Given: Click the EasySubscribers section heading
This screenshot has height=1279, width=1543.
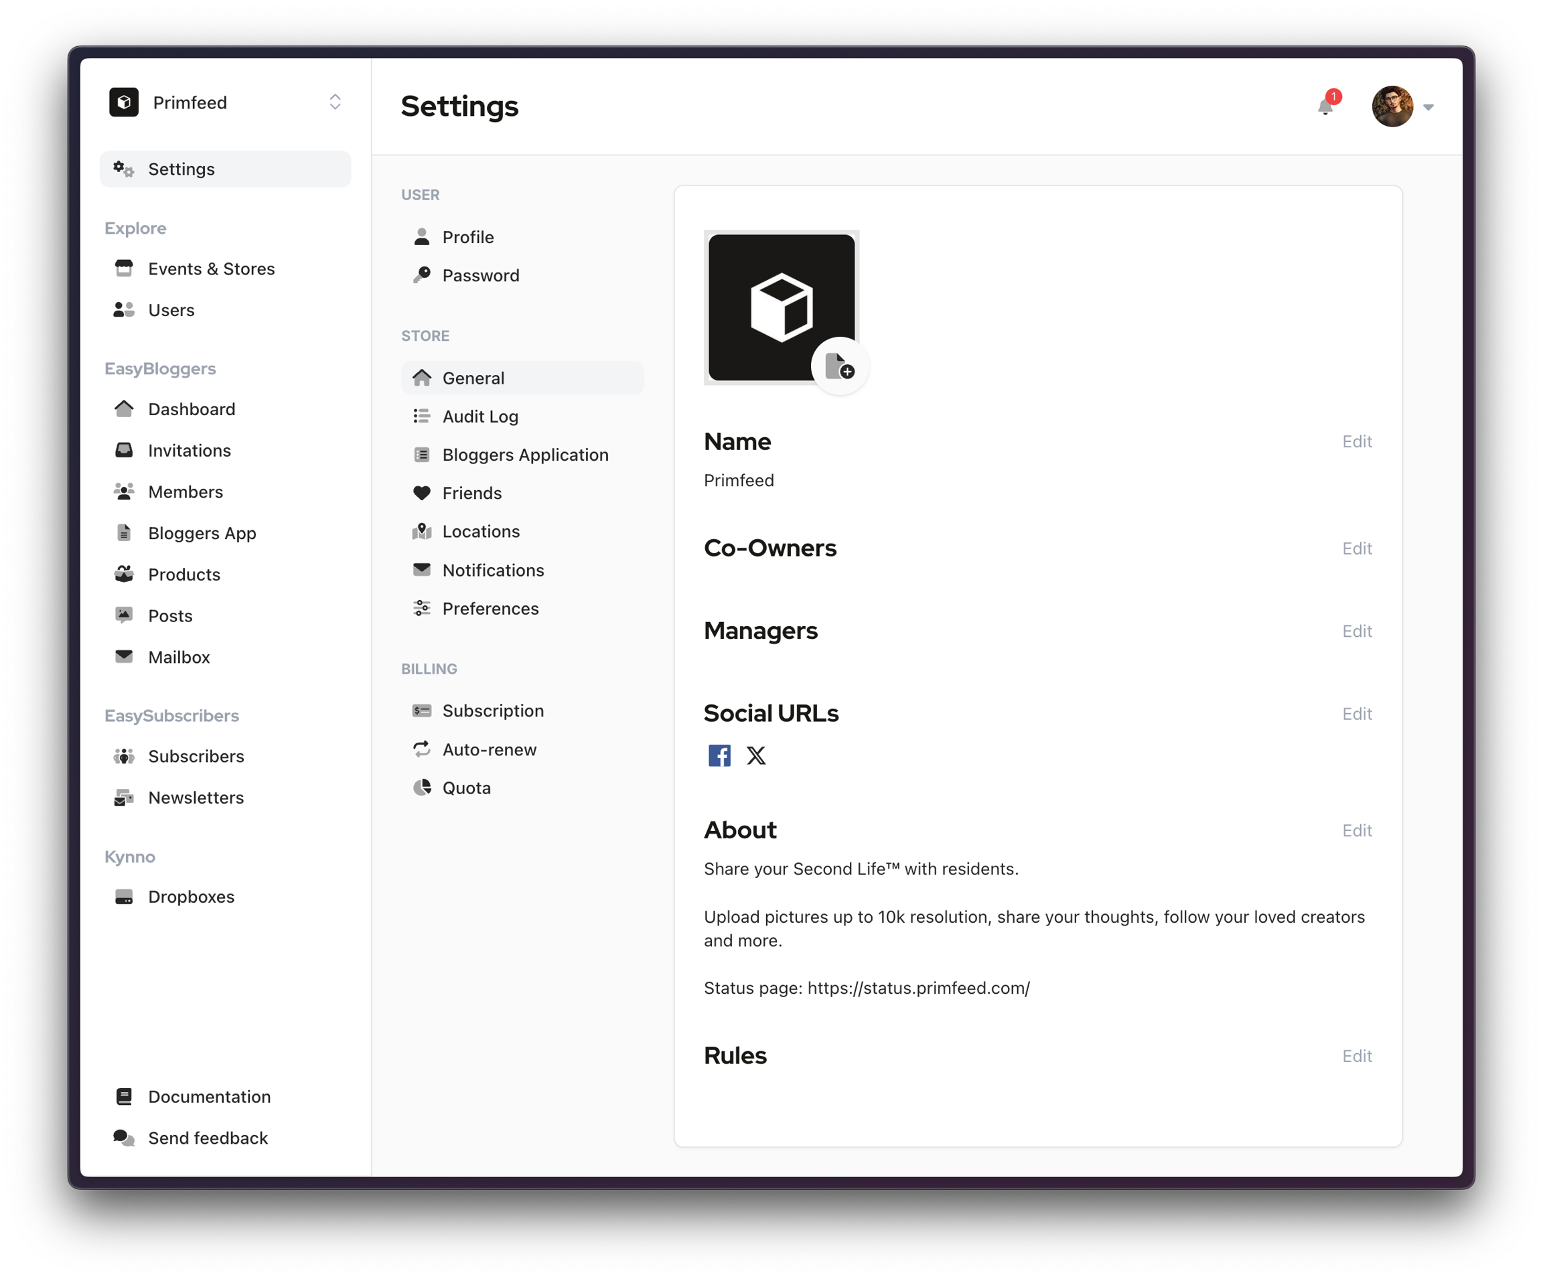Looking at the screenshot, I should point(172,716).
